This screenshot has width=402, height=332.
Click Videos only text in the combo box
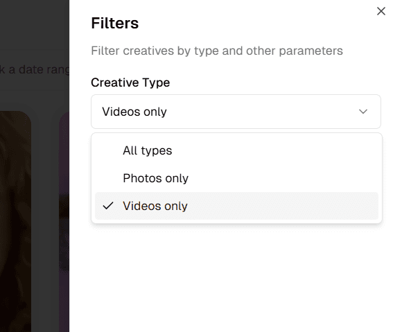[134, 112]
